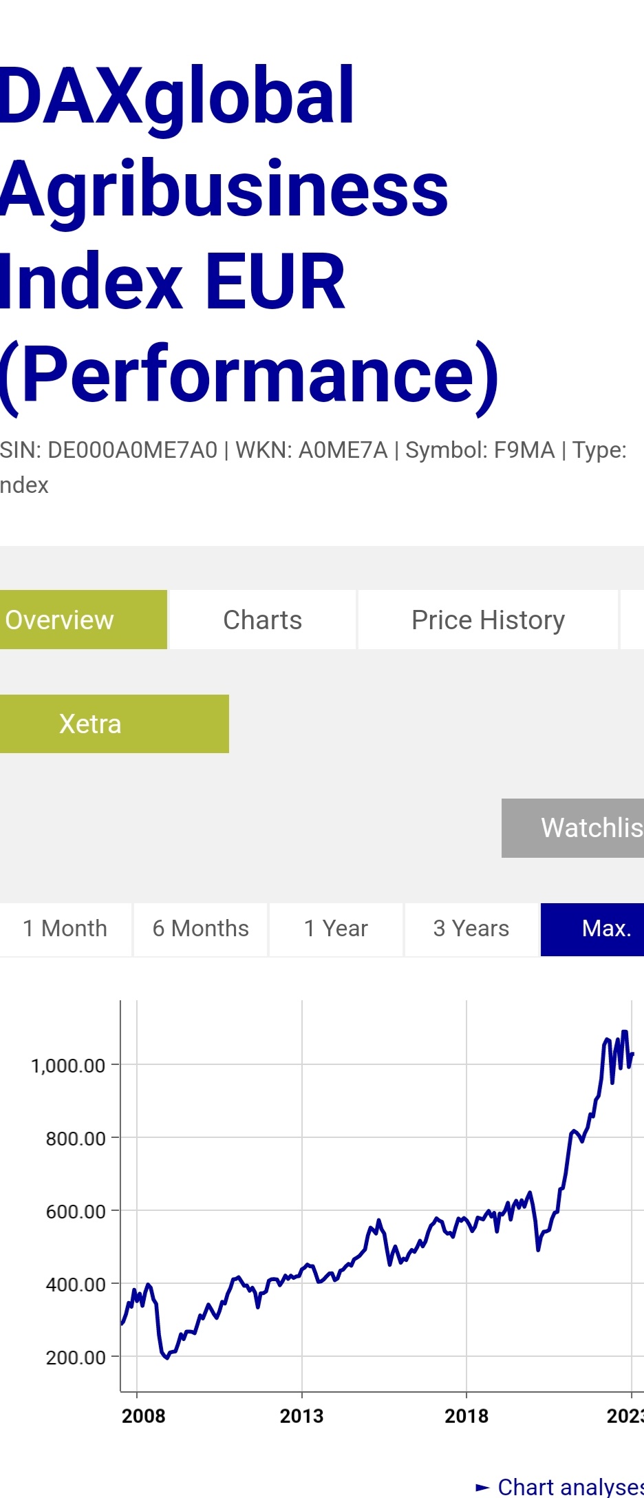Switch to the Charts tab
Screen dimensions: 644x1498
pos(263,620)
